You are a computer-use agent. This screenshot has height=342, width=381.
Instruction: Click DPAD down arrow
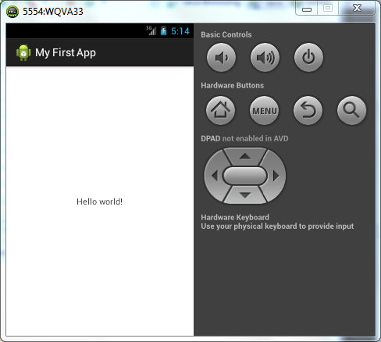tap(245, 195)
